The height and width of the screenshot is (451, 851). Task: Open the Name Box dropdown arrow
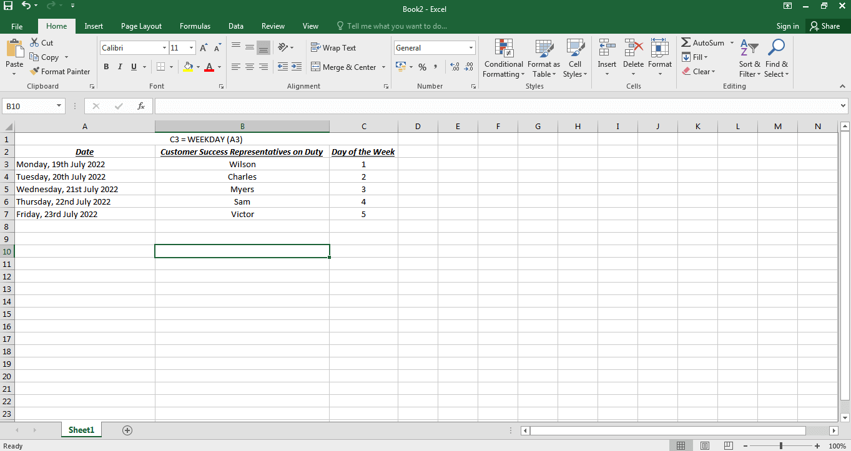(59, 106)
